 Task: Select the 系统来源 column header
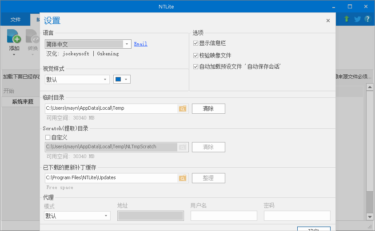click(22, 102)
